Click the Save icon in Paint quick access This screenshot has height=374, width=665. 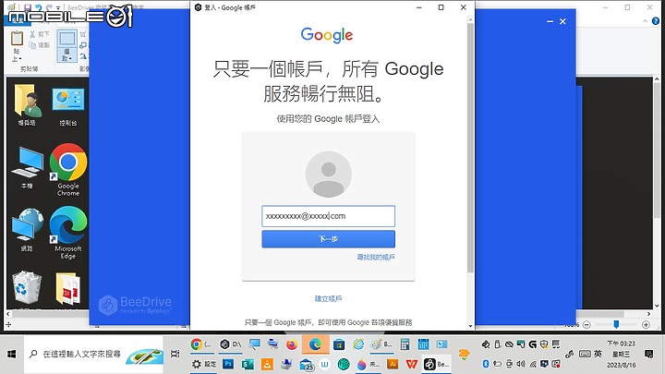coord(28,7)
